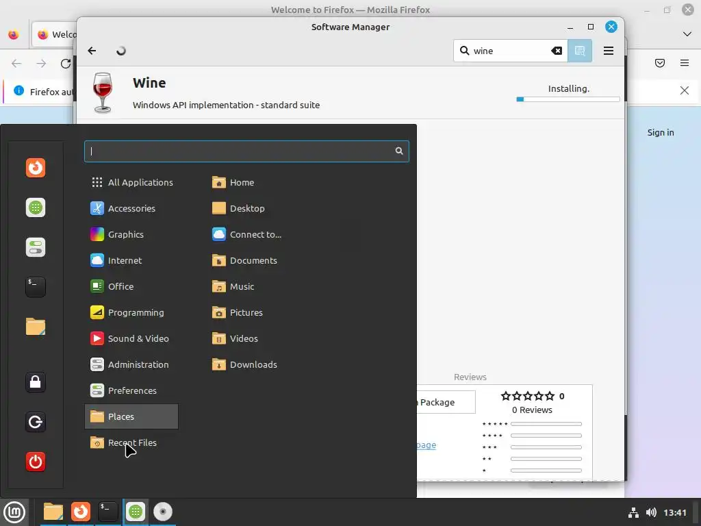
Task: Select the Internet category
Action: (131, 260)
